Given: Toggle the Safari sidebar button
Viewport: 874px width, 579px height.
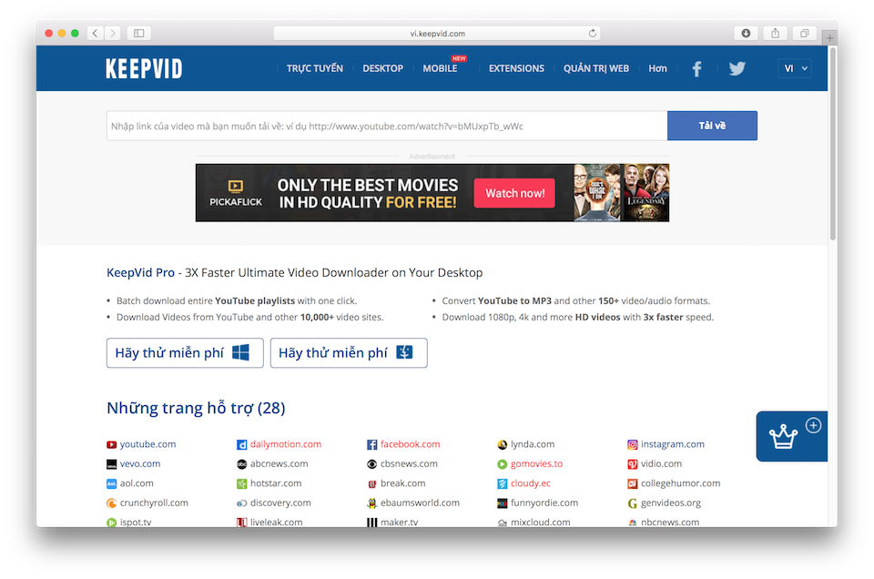Looking at the screenshot, I should coord(138,34).
